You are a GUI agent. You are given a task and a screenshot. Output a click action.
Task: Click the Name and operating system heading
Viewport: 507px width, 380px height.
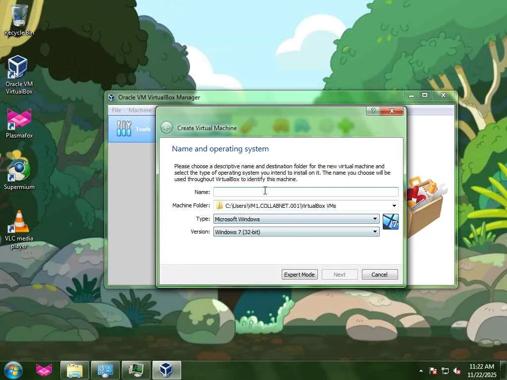220,148
